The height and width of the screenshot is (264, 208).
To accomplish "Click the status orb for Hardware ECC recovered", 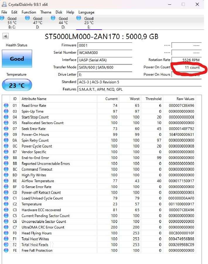I will [x=6, y=210].
